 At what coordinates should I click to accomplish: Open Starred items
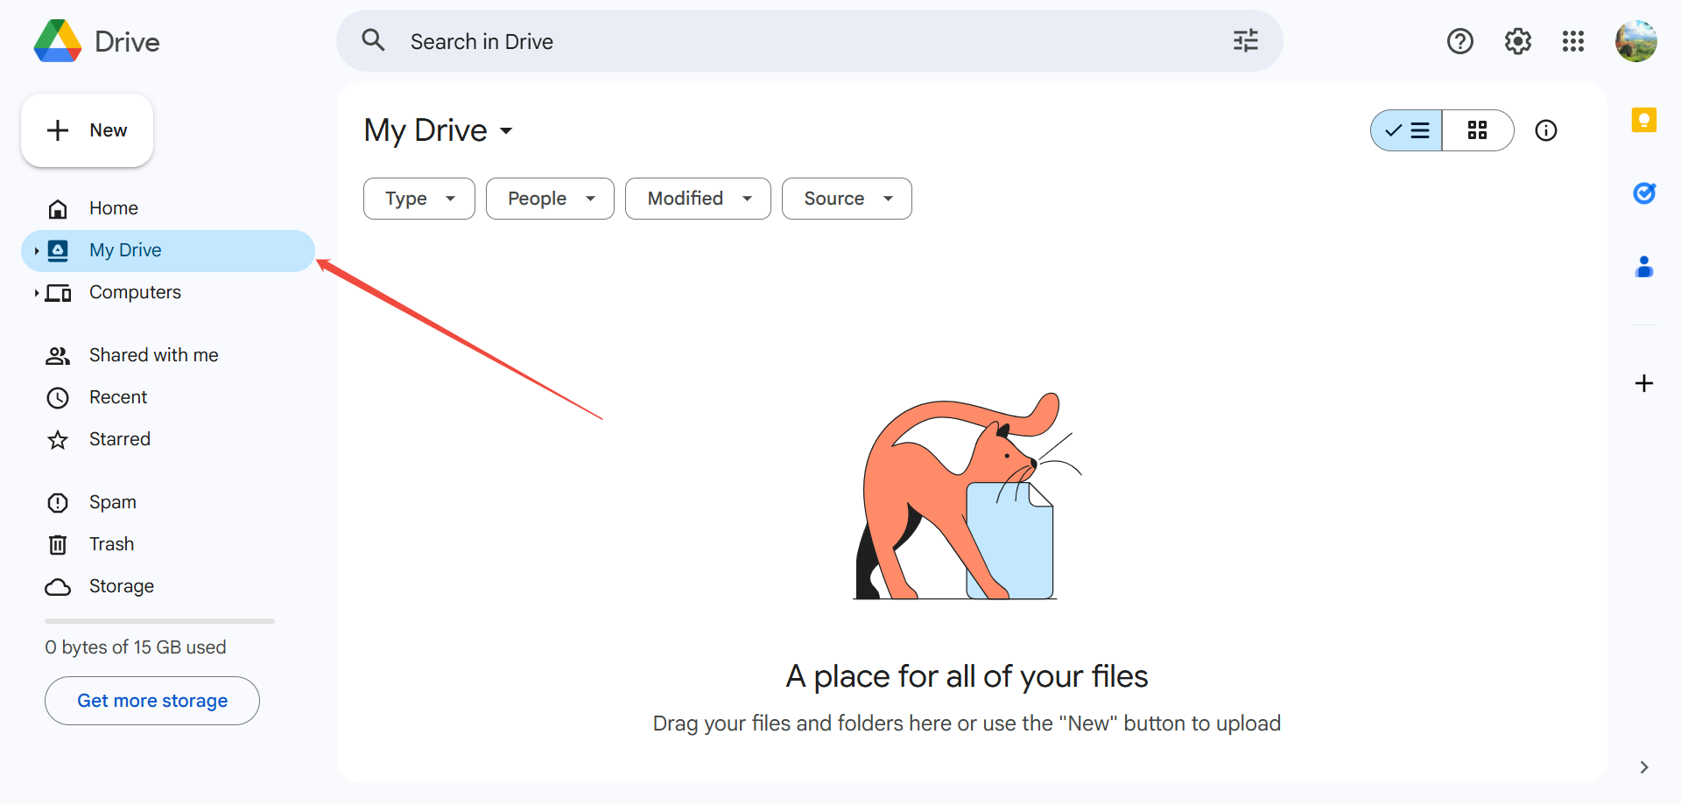point(168,439)
